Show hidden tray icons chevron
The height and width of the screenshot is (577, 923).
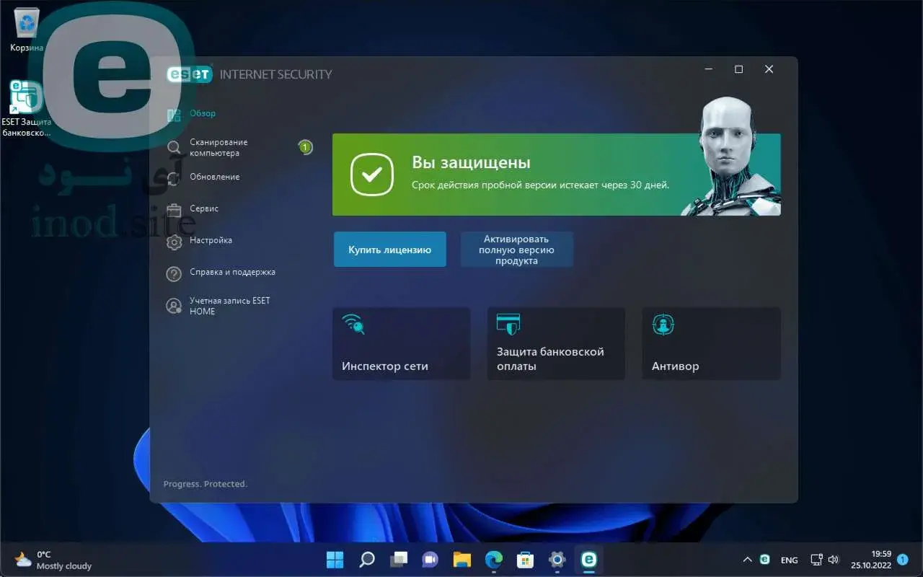tap(747, 560)
